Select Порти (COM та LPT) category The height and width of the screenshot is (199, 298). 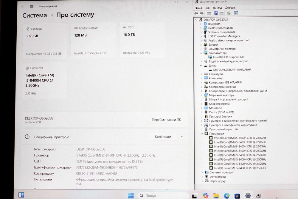coord(222,112)
